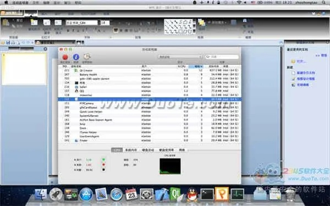Screen dimensions: 330x206
Task: Open Mission Control from the Dock
Action: click(x=71, y=194)
